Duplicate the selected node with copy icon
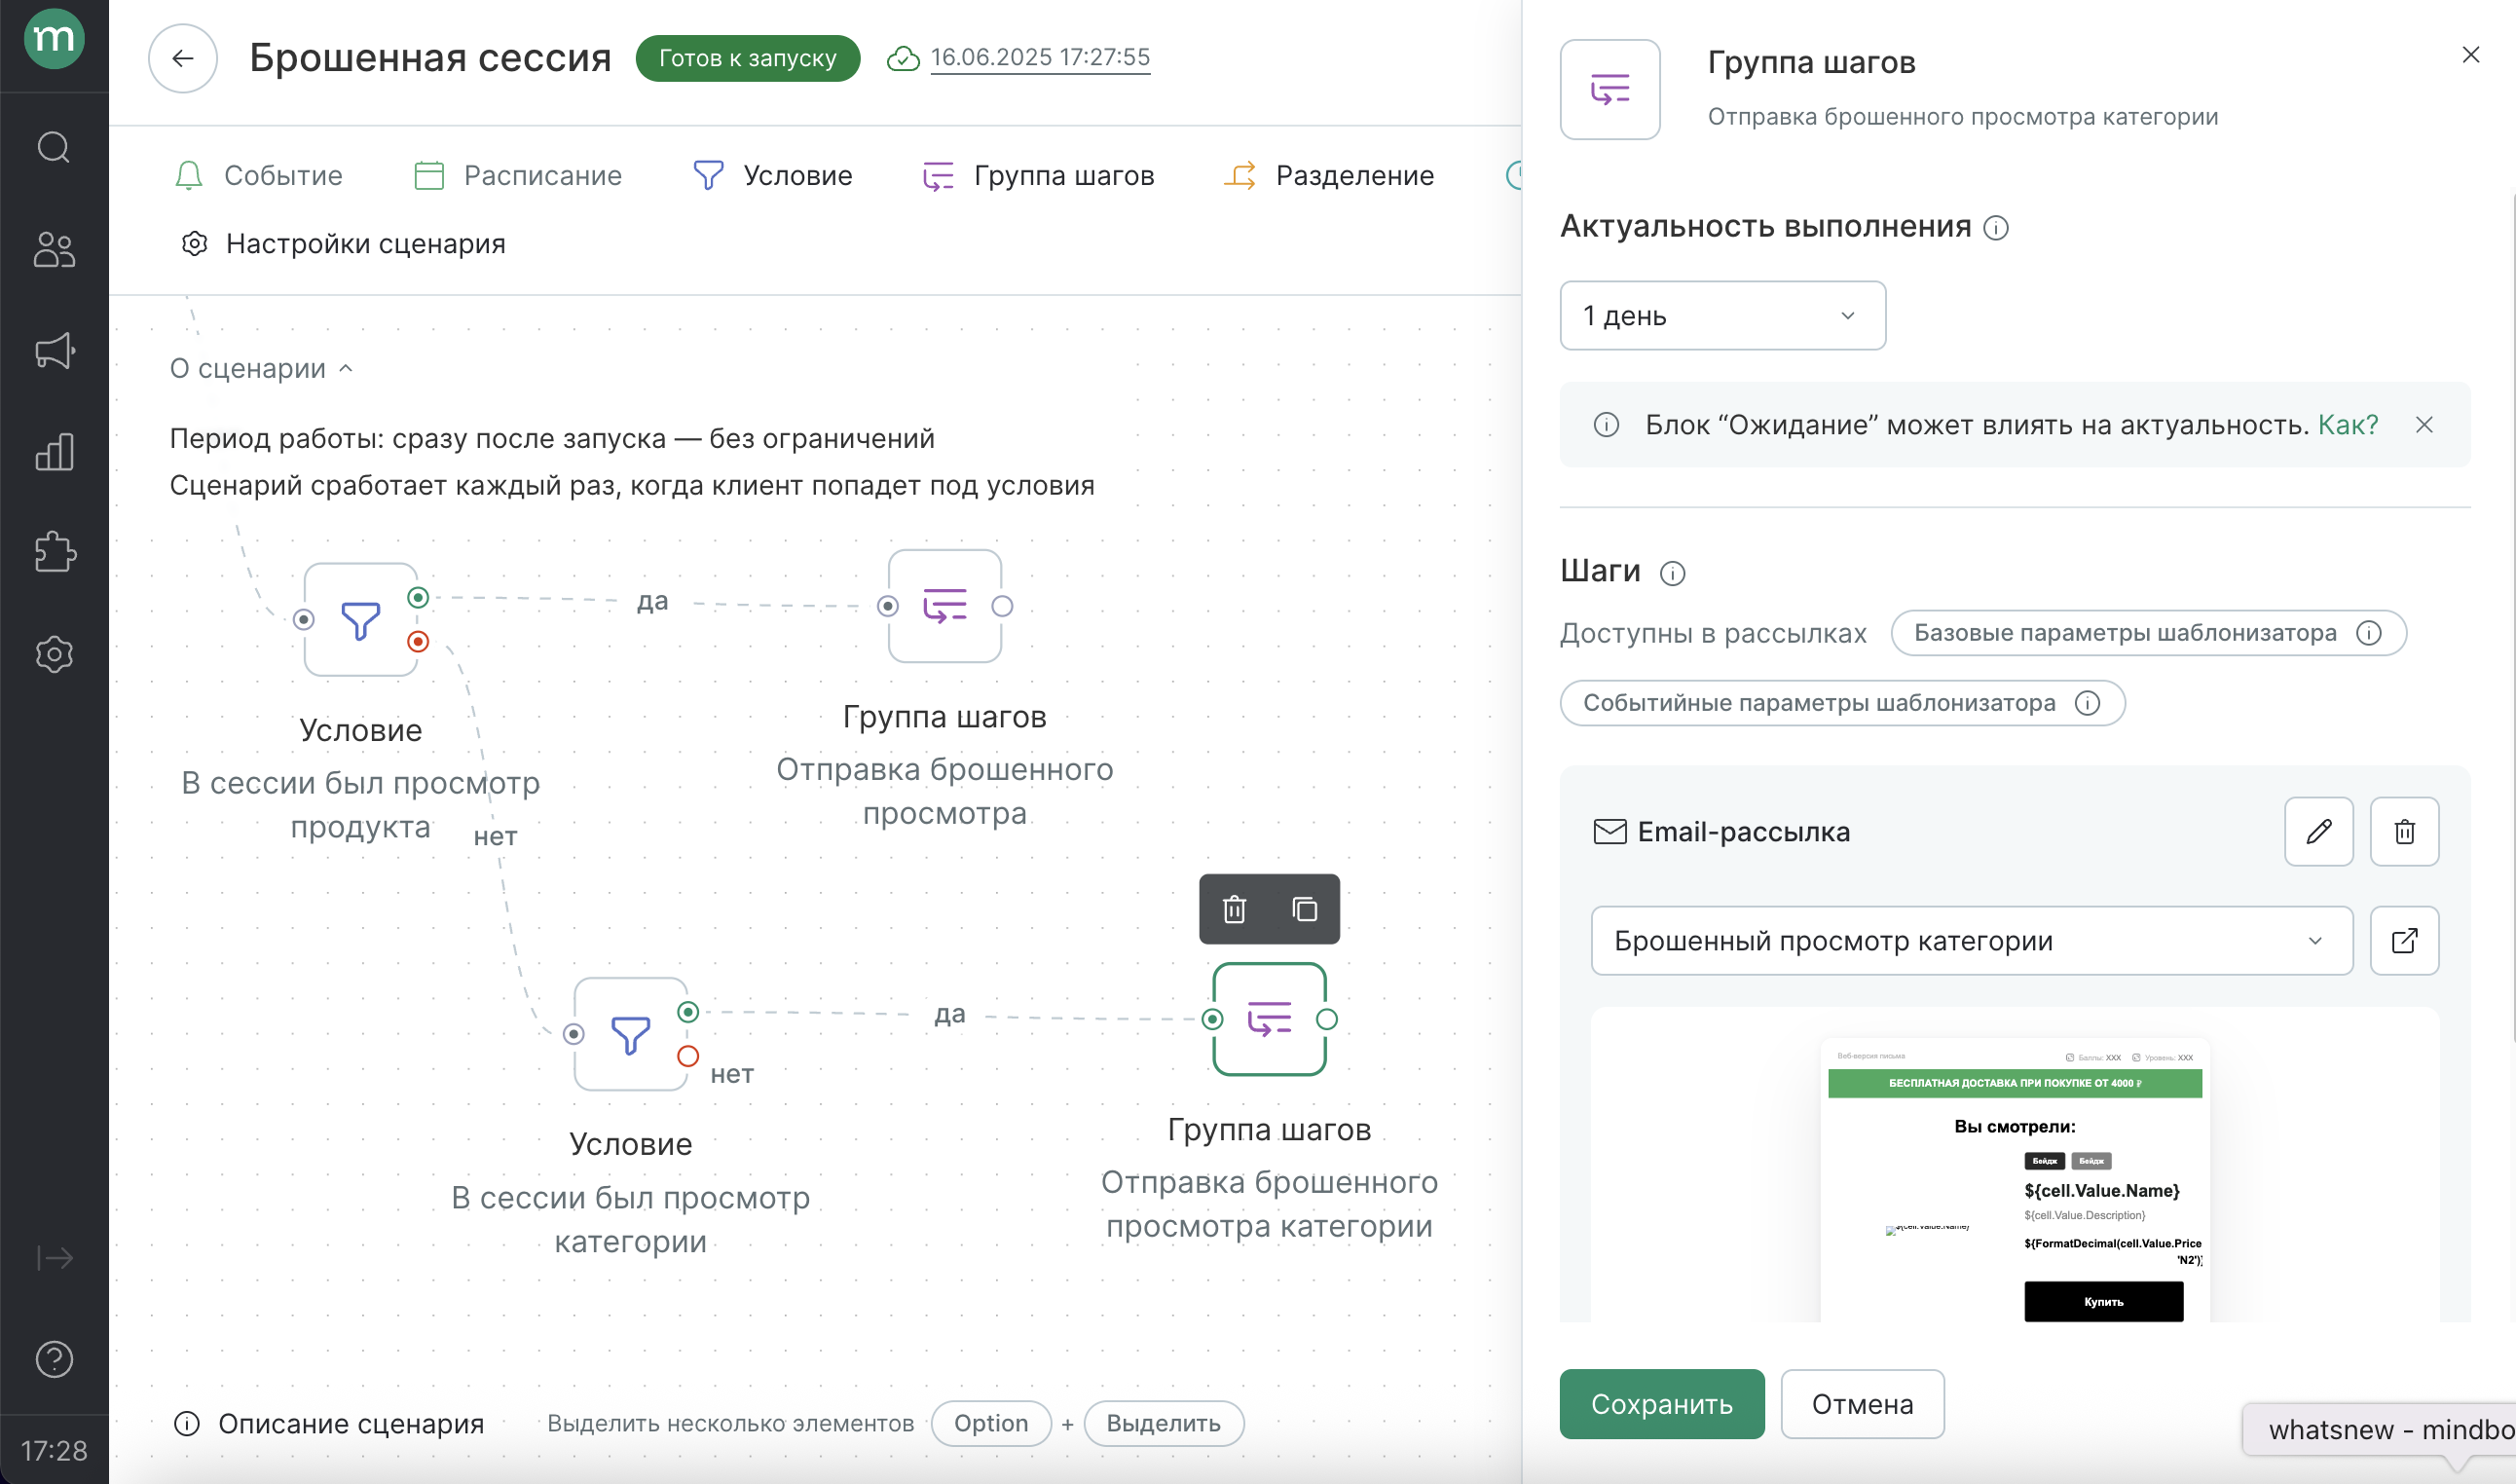 1305,909
